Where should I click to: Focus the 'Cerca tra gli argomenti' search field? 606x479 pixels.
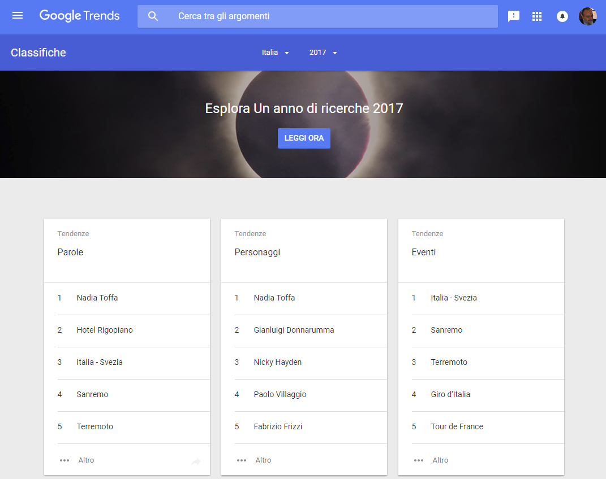pos(317,16)
